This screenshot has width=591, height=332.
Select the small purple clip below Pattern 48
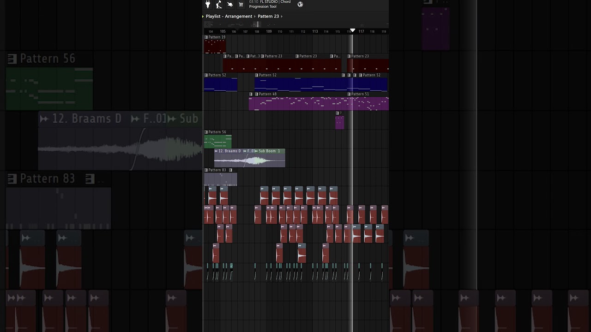pos(339,120)
